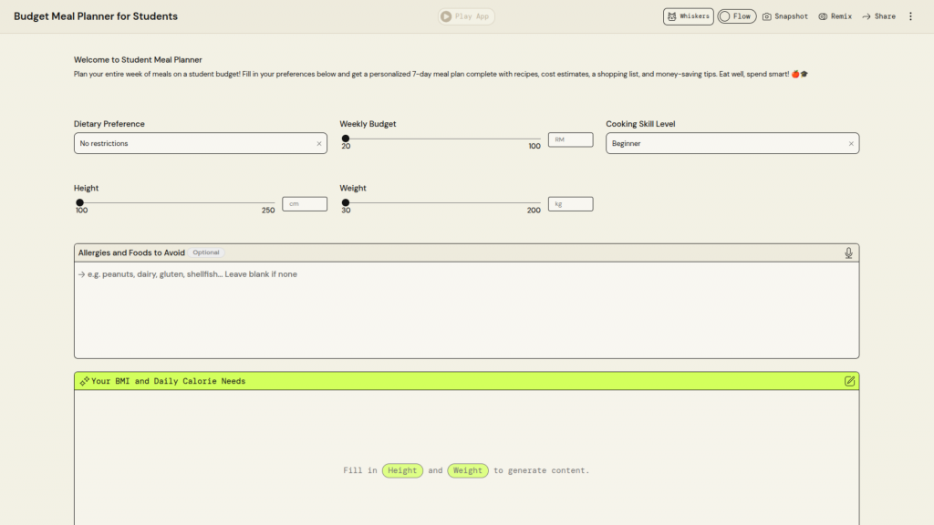The width and height of the screenshot is (934, 525).
Task: Focus the Weekly Budget RM input box
Action: tap(571, 139)
